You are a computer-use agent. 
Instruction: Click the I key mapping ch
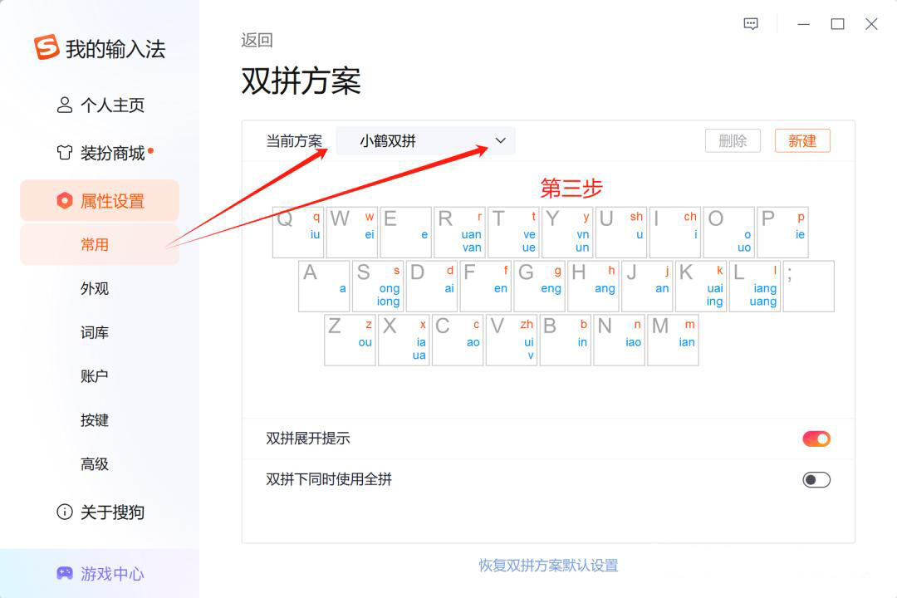674,233
